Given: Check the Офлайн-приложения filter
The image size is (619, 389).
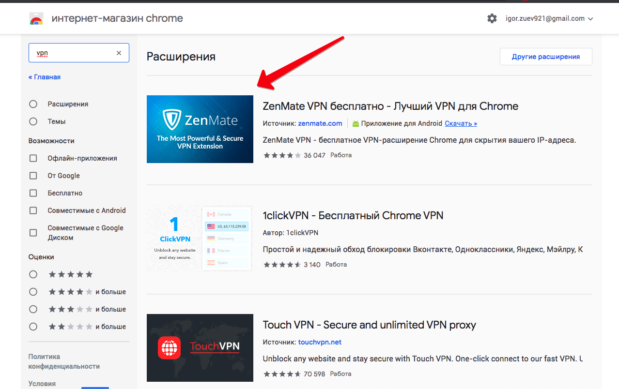Looking at the screenshot, I should (33, 158).
